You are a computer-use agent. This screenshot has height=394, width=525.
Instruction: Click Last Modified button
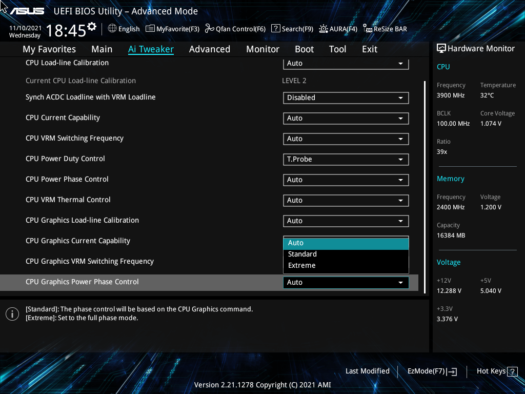(367, 371)
